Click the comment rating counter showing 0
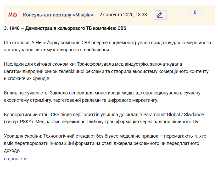Image resolution: width=218 pixels, height=169 pixels. pos(195,12)
